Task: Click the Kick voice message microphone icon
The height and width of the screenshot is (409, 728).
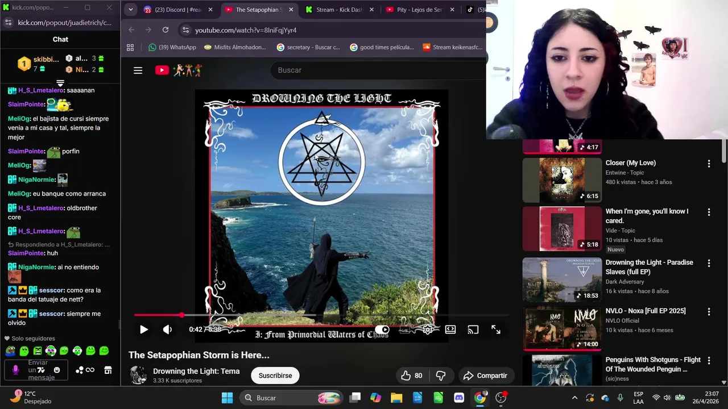Action: click(15, 370)
